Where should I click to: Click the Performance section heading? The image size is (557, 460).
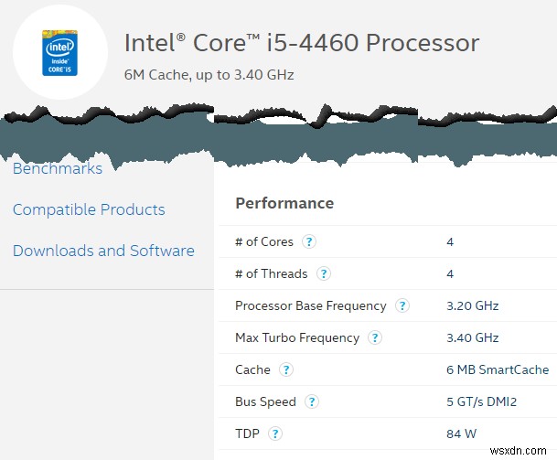284,203
